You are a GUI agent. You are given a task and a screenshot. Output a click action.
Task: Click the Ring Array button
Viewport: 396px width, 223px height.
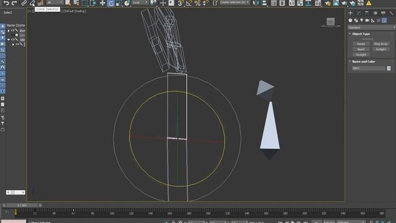click(x=381, y=44)
